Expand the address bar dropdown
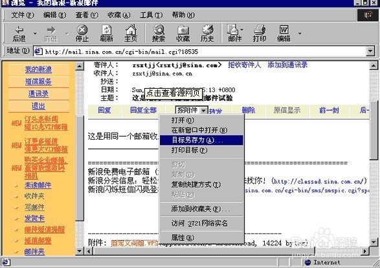The image size is (380, 268). (x=370, y=51)
